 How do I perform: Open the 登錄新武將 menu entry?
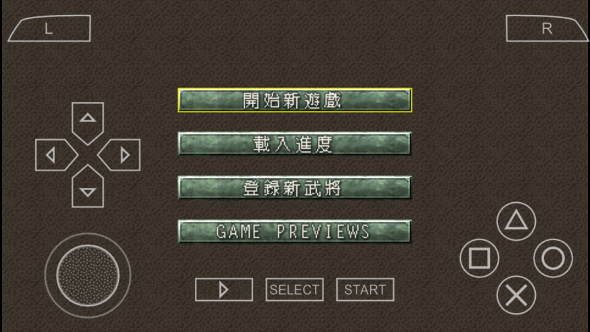pyautogui.click(x=295, y=187)
